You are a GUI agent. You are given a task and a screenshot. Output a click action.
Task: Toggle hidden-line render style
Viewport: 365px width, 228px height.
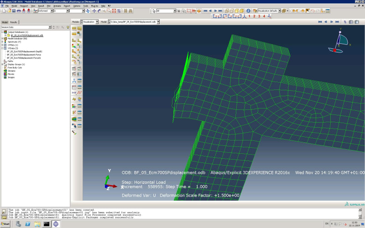[x=232, y=11]
